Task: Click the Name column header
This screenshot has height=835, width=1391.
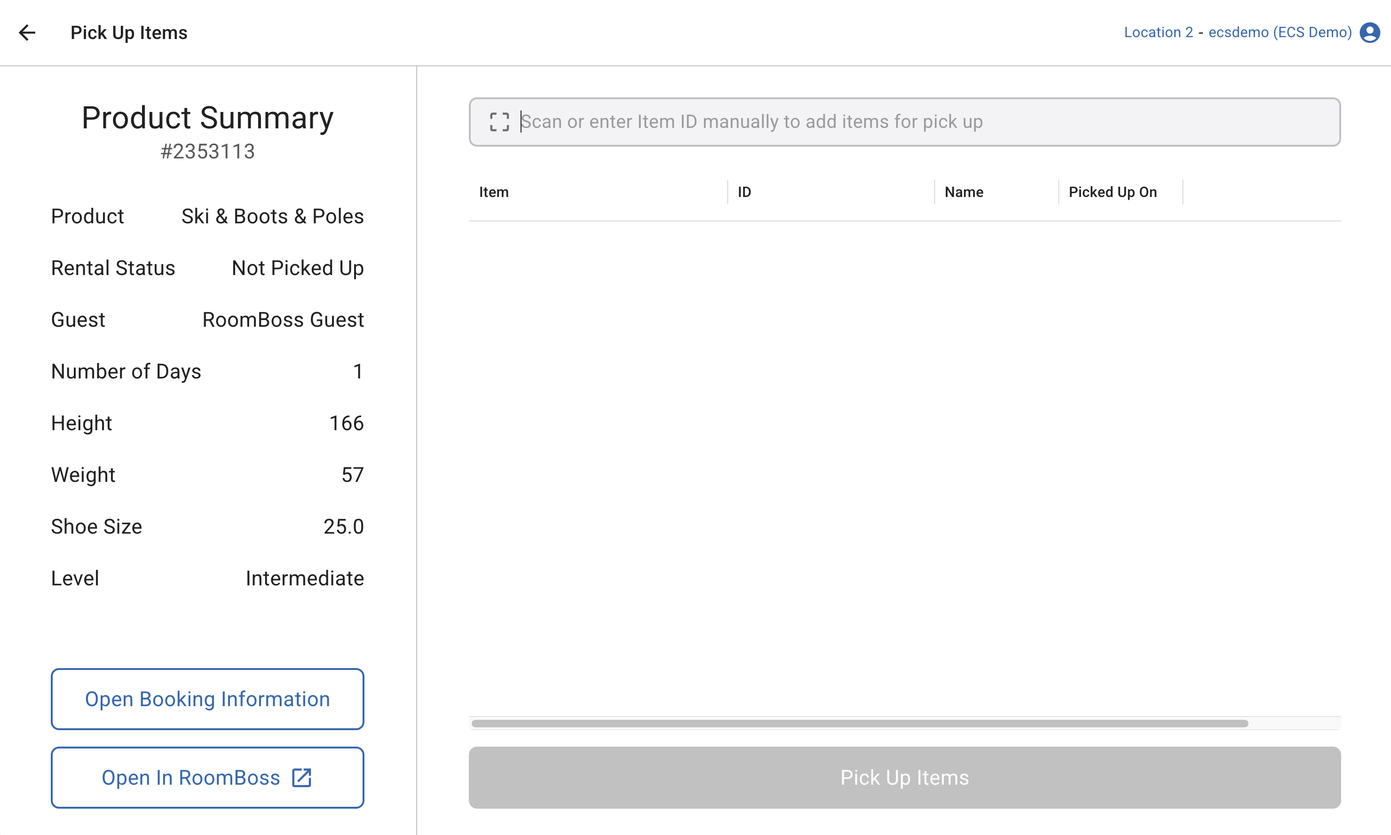Action: (x=964, y=192)
